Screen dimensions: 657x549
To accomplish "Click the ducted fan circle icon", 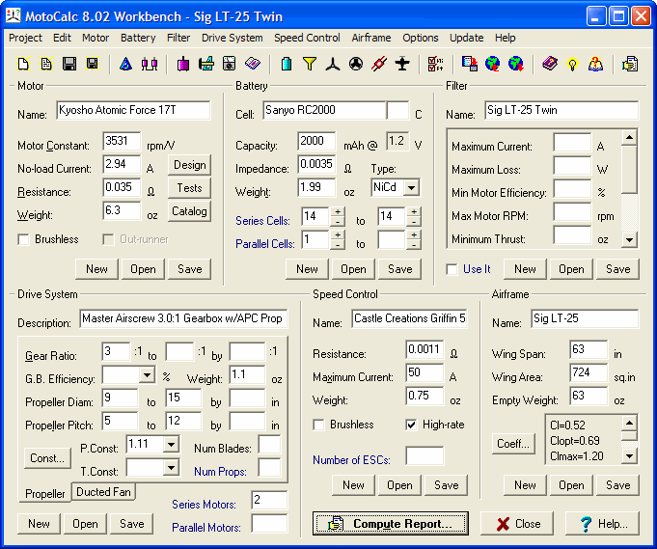I will pos(356,64).
